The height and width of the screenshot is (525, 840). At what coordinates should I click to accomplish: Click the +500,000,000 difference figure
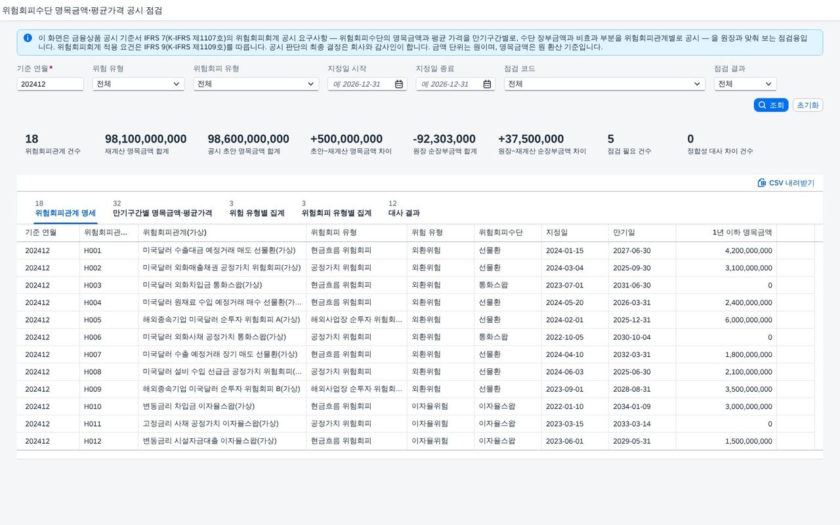346,139
